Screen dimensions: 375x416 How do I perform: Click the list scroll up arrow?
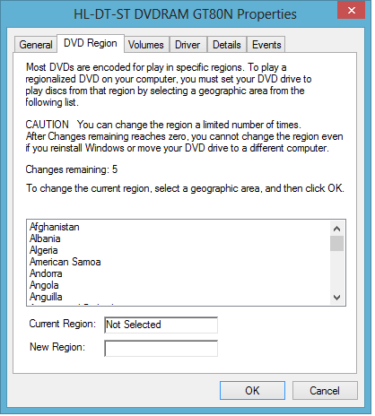(x=337, y=229)
